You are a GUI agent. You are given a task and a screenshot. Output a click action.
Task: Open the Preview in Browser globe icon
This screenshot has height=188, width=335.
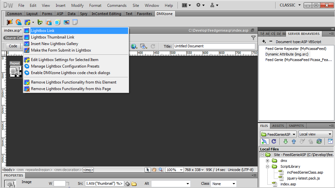[134, 46]
